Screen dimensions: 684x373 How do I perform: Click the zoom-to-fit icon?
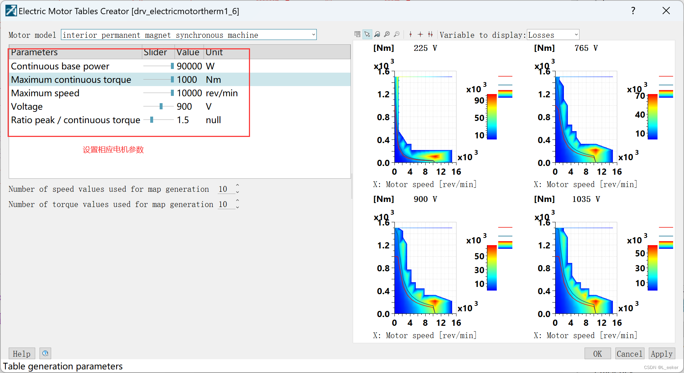click(386, 34)
